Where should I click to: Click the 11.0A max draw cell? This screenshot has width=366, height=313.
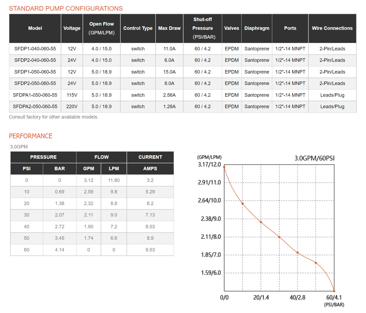point(169,49)
